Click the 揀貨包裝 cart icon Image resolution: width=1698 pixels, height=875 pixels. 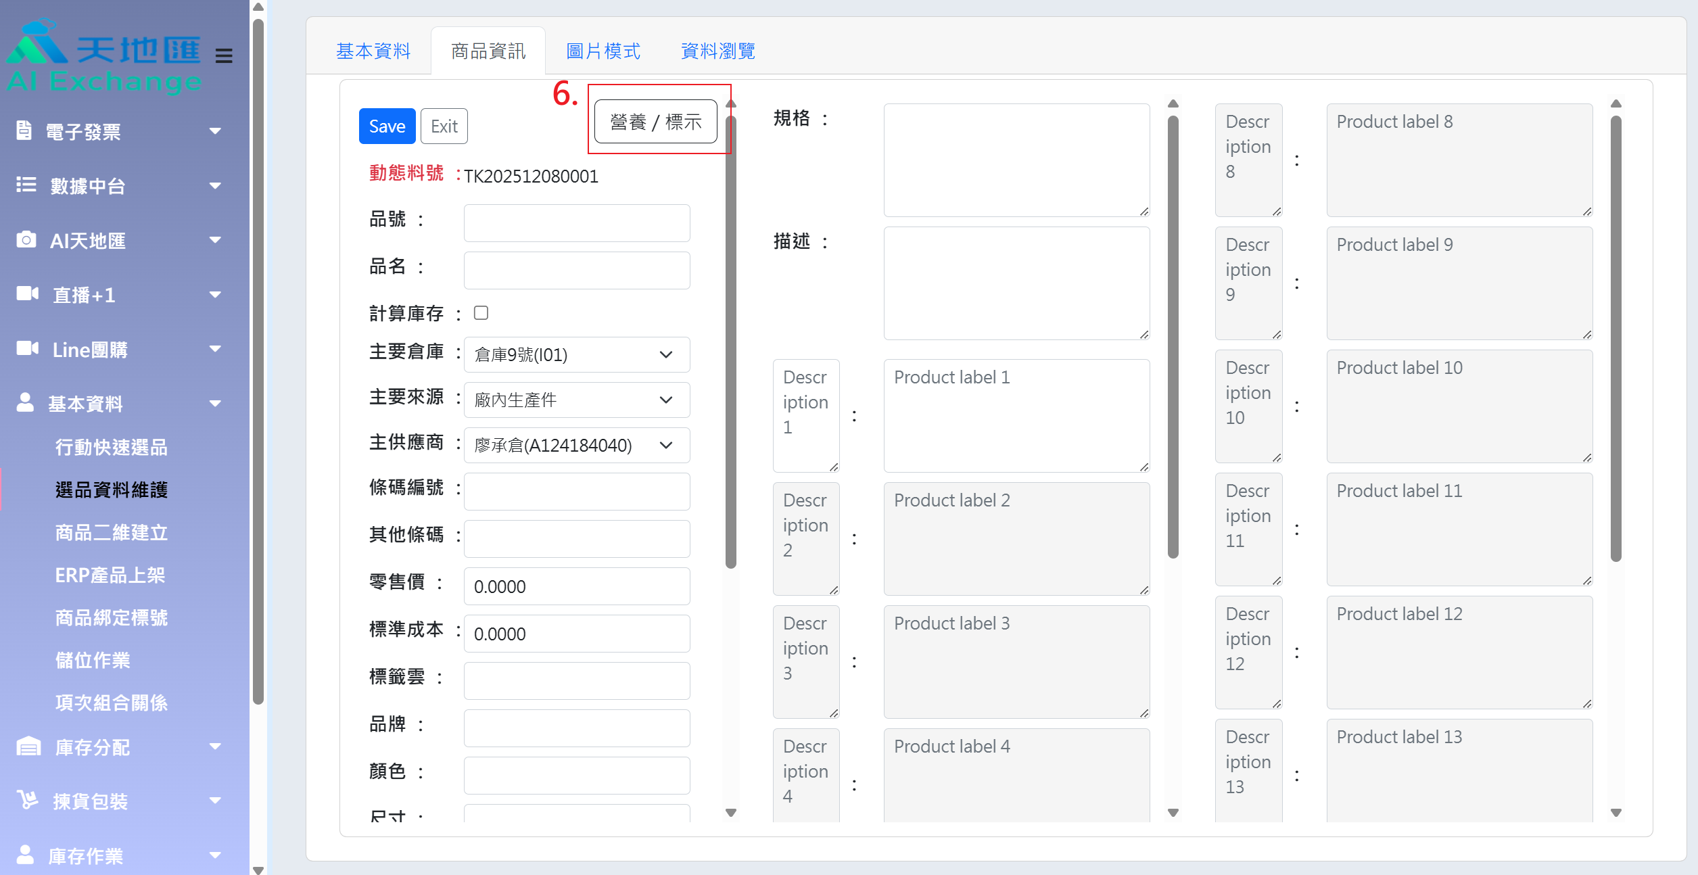pyautogui.click(x=28, y=800)
